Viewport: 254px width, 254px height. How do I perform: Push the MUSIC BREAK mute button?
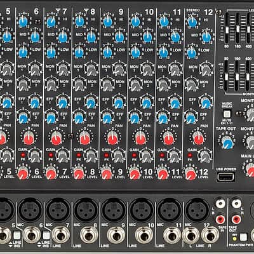pos(227,114)
